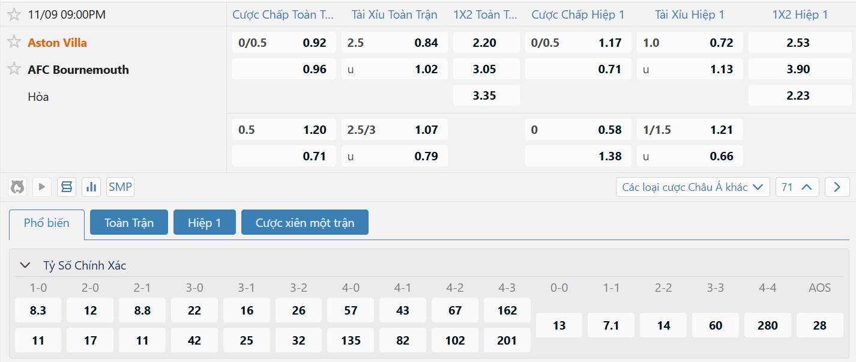Open the stacked scoreboard icon

tap(67, 187)
